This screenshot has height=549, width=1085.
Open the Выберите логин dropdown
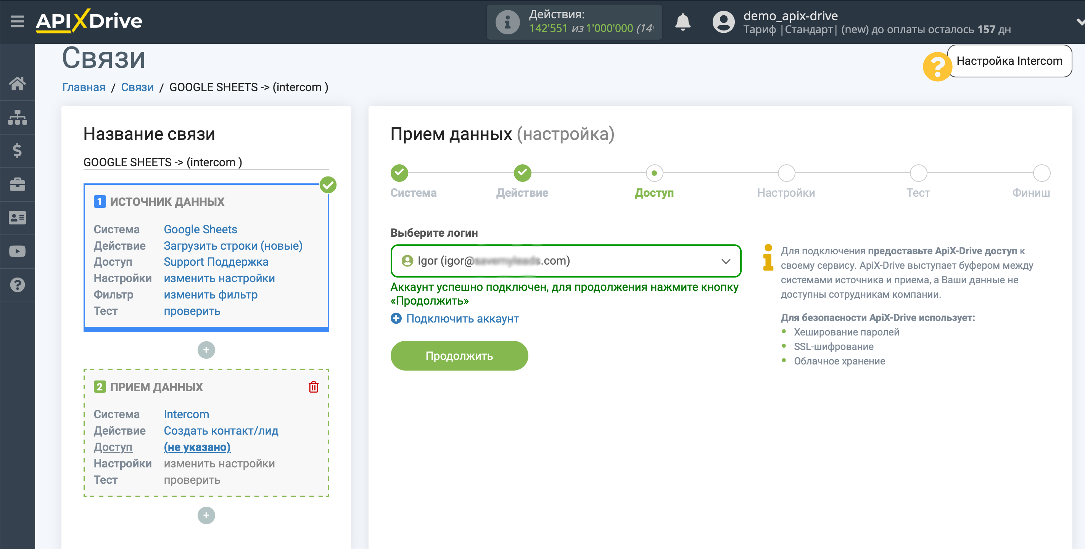[x=566, y=261]
